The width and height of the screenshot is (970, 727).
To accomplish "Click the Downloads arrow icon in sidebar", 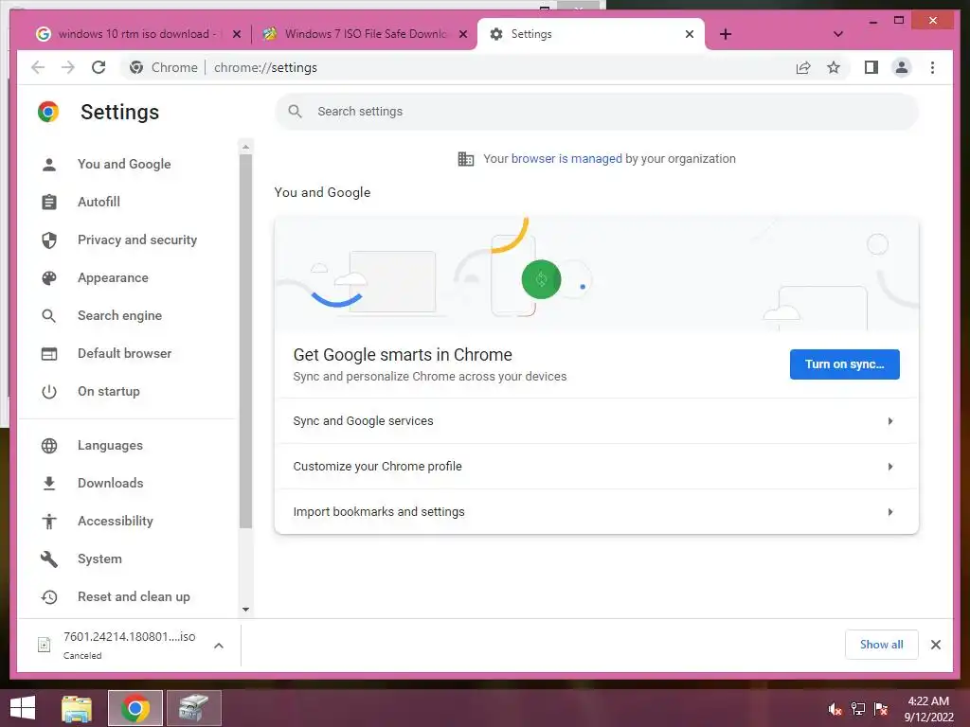I will point(49,484).
